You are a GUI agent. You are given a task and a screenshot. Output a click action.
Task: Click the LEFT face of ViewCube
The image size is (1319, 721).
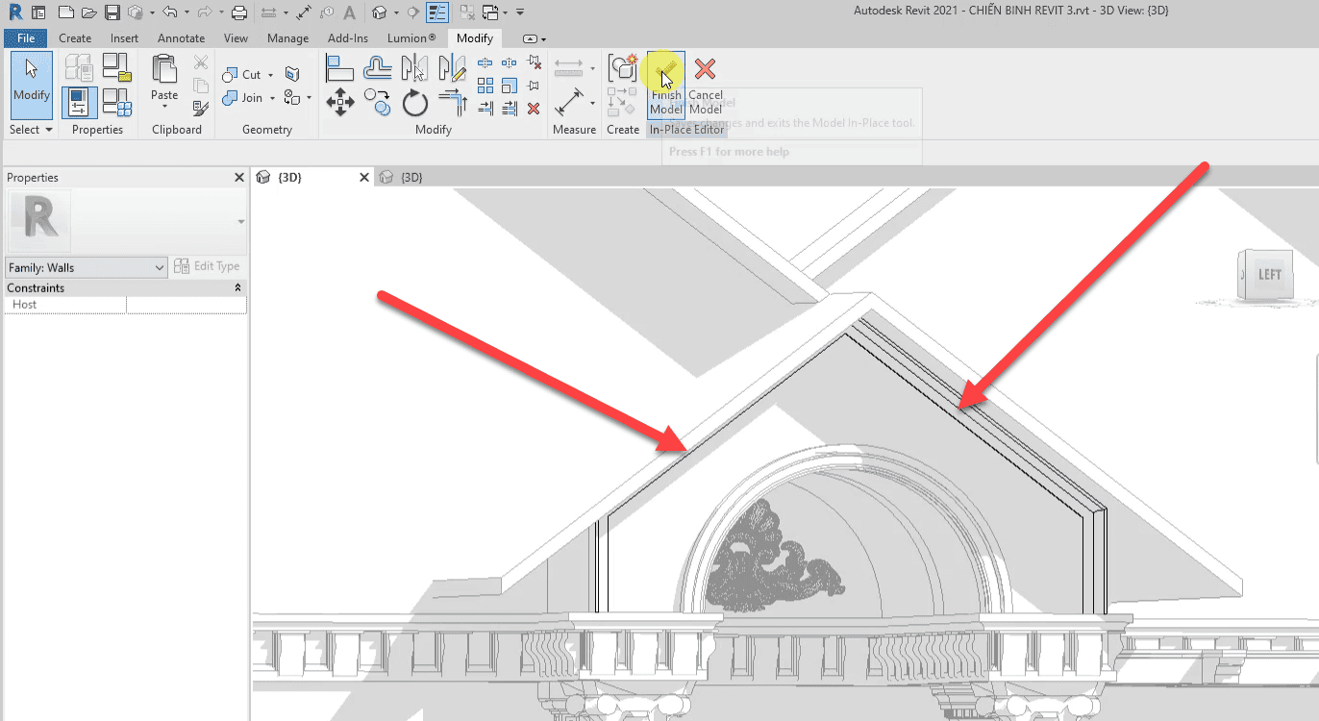[x=1269, y=275]
